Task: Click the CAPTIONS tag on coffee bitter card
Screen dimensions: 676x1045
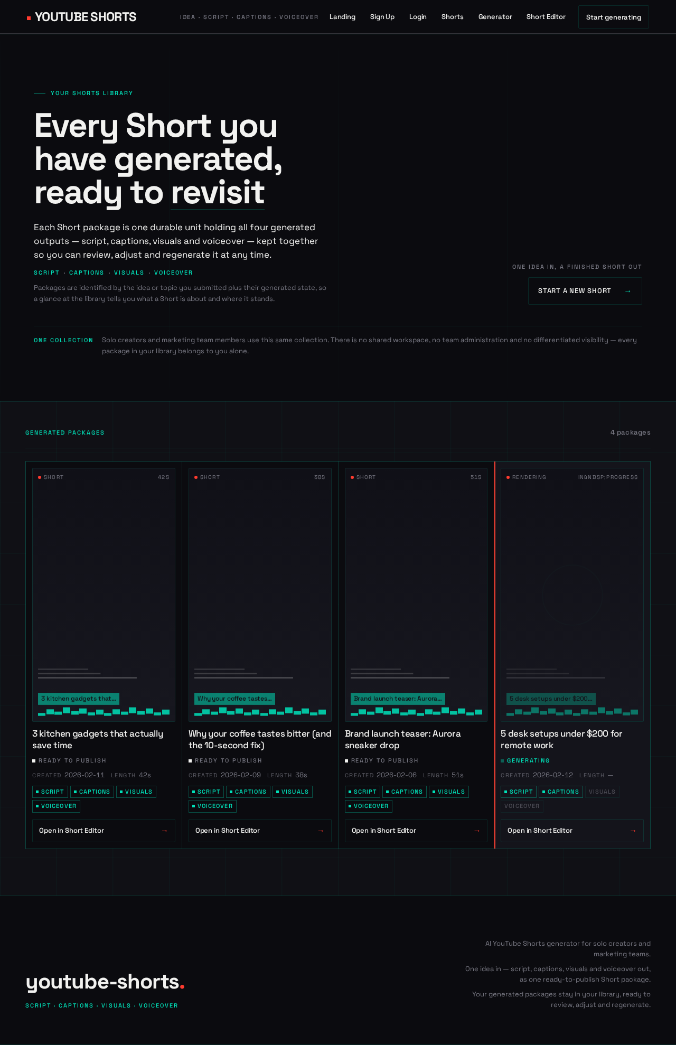Action: 248,792
